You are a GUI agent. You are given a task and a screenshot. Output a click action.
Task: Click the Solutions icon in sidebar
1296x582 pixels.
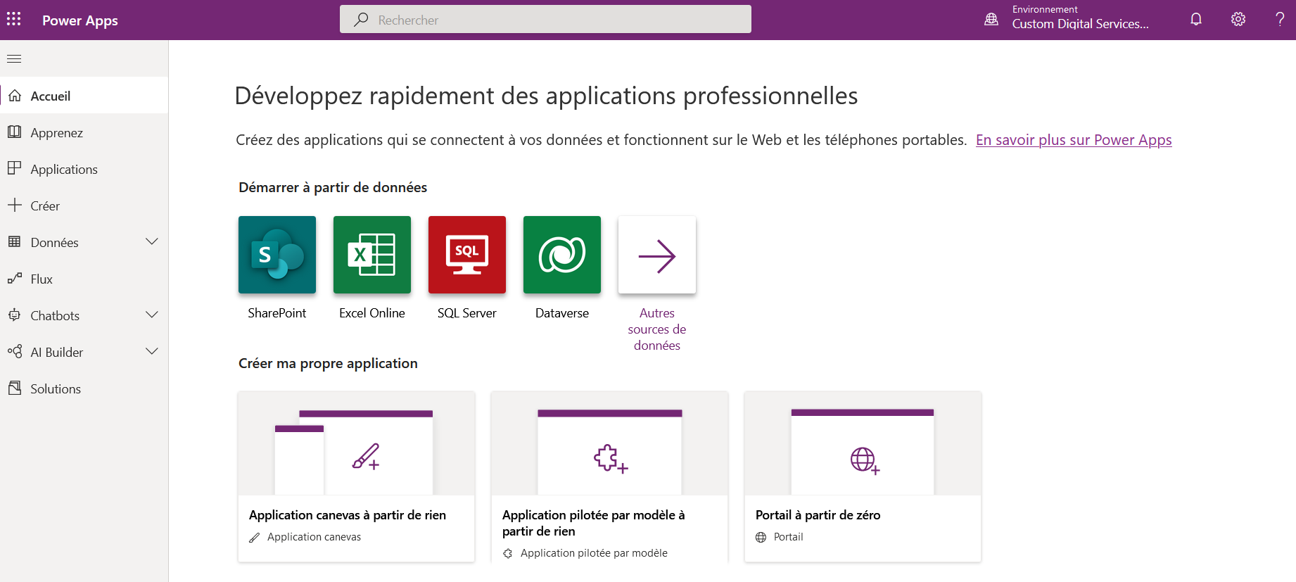click(15, 388)
